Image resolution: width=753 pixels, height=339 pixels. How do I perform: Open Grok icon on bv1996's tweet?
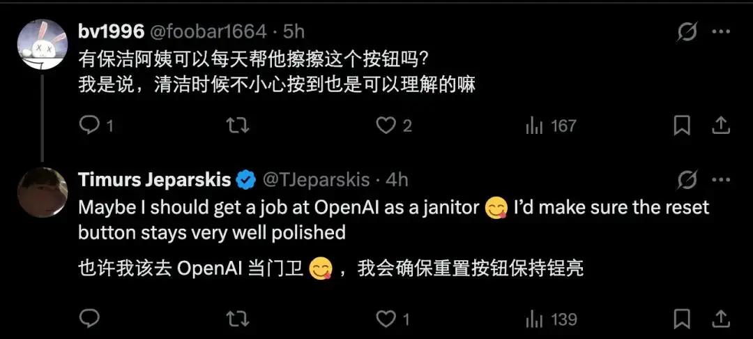[x=687, y=32]
